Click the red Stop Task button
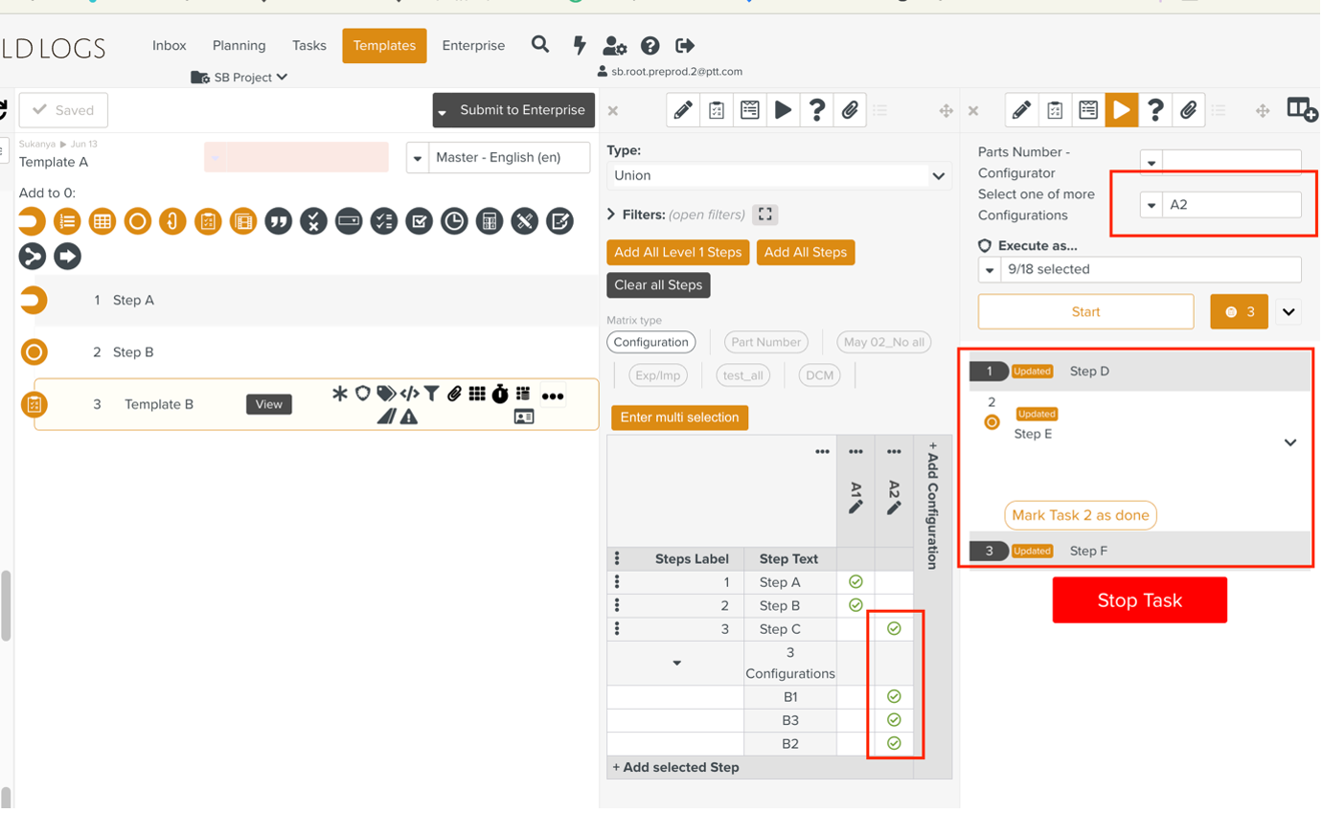The image size is (1323, 813). [1139, 600]
